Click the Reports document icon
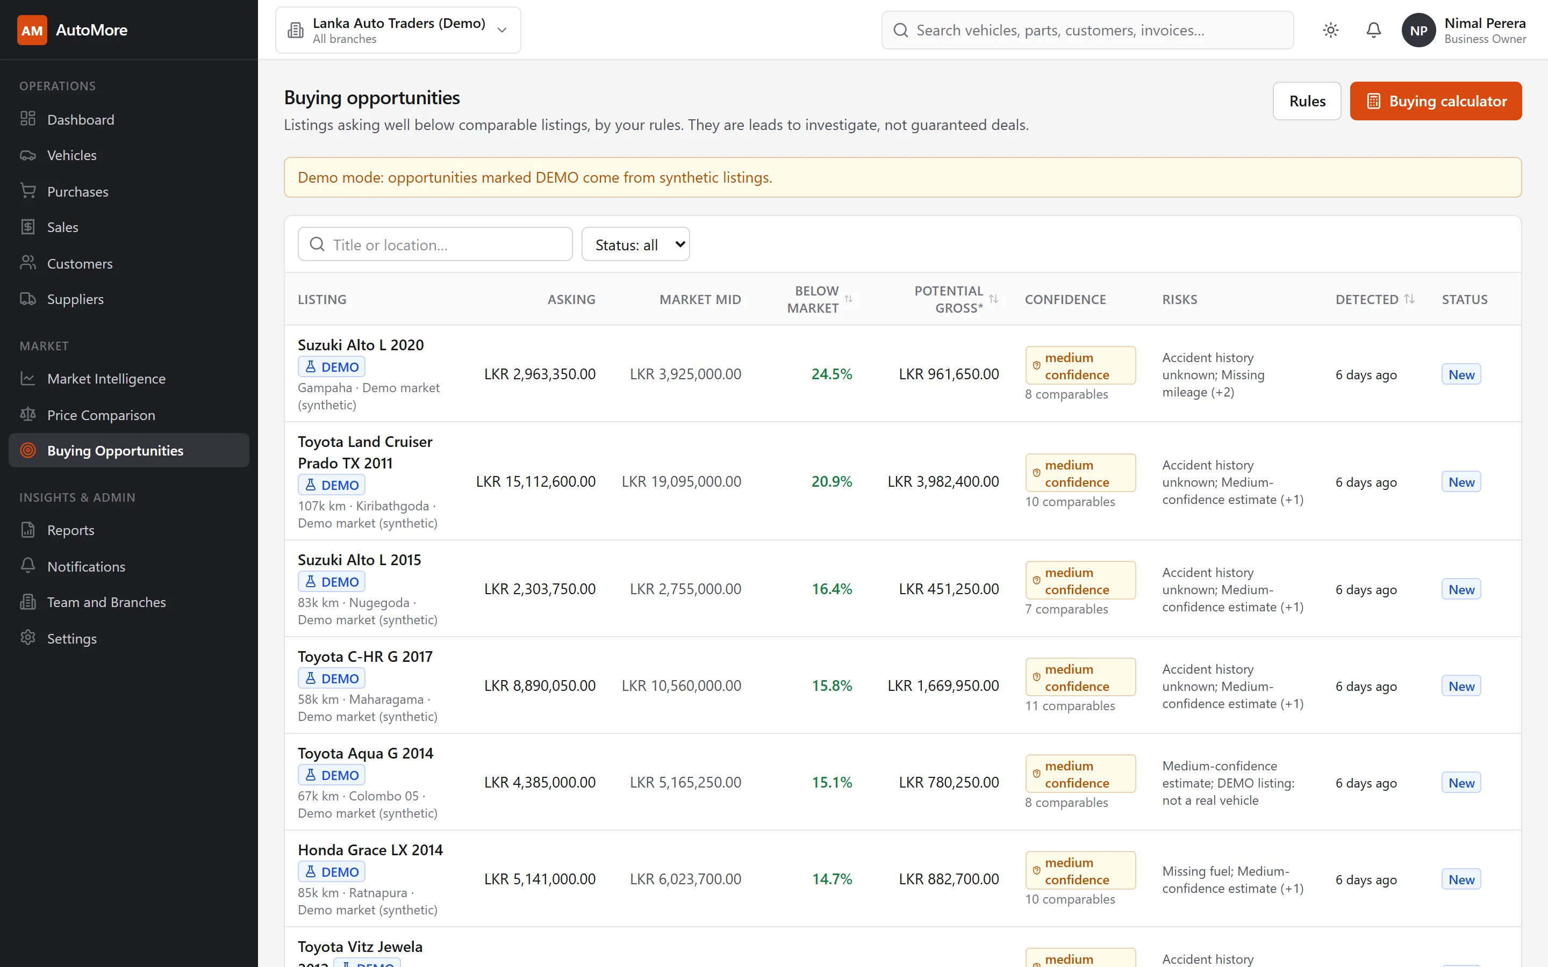Viewport: 1548px width, 967px height. 27,530
